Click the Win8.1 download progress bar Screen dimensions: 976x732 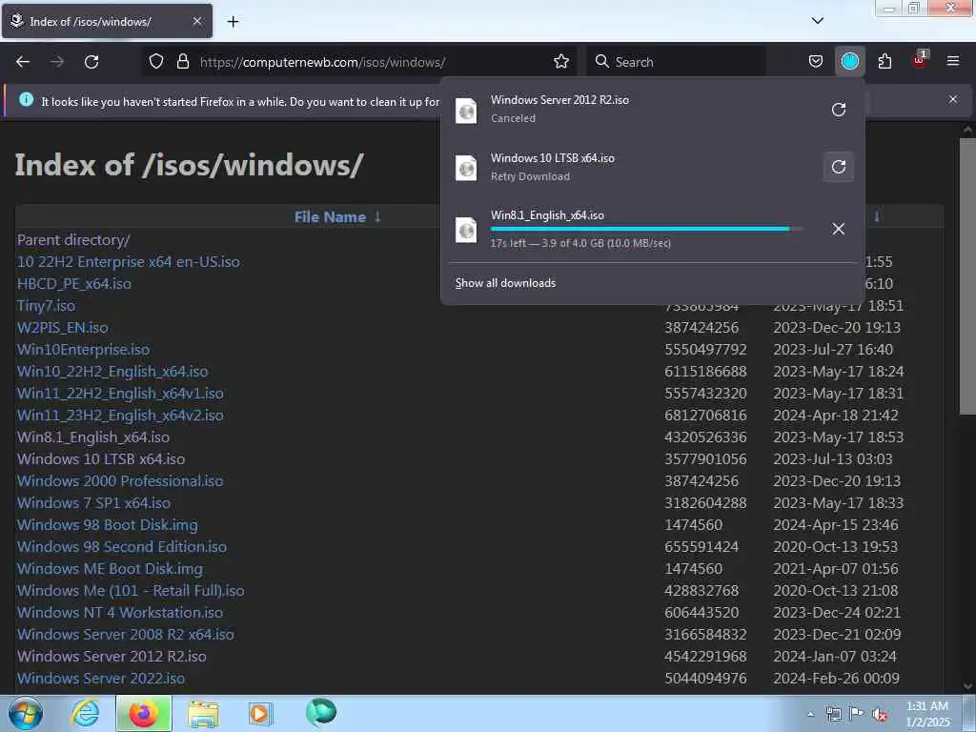coord(646,229)
